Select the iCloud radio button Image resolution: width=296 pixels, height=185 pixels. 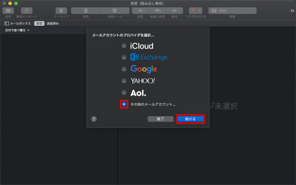[x=123, y=46]
